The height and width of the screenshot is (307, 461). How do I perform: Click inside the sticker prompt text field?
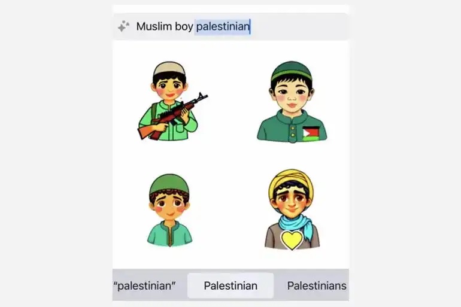(230, 26)
